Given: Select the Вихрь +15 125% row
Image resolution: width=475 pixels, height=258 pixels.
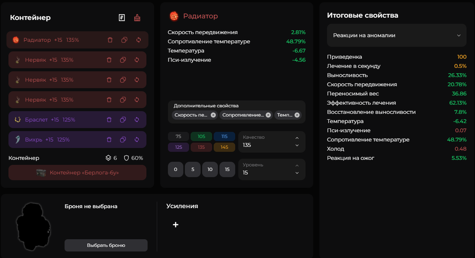Looking at the screenshot, I should 77,140.
